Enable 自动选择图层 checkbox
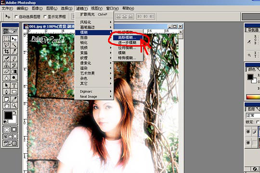The width and height of the screenshot is (260, 173). [16, 16]
